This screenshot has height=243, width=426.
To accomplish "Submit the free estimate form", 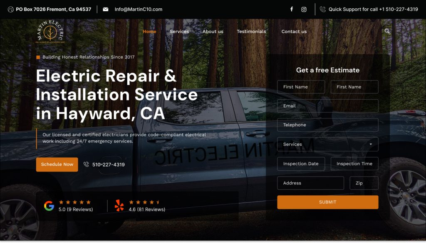I will 328,202.
